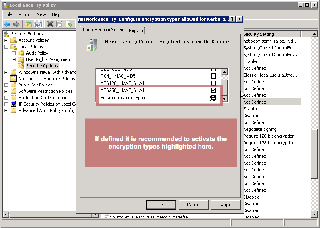The height and width of the screenshot is (228, 320).
Task: Expand IP Security Policies node
Action: pos(6,104)
